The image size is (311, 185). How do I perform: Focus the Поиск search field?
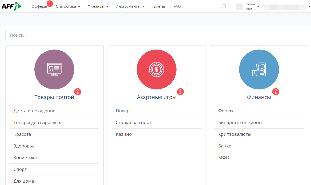click(x=157, y=35)
